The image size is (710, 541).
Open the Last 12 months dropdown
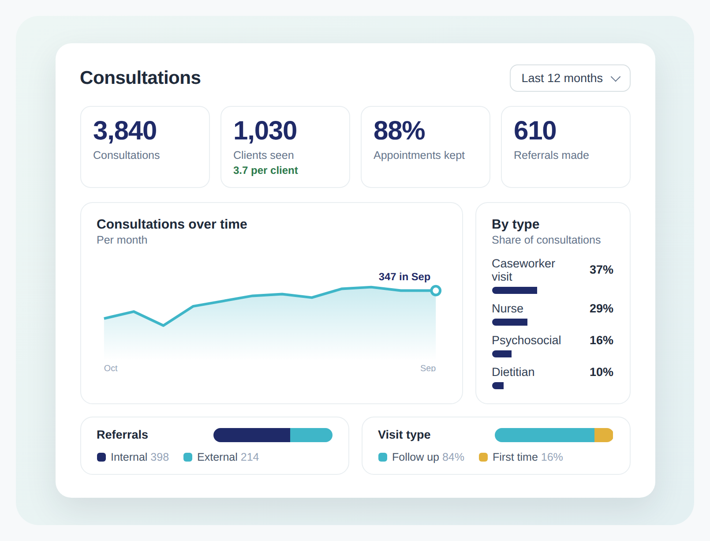click(x=570, y=78)
